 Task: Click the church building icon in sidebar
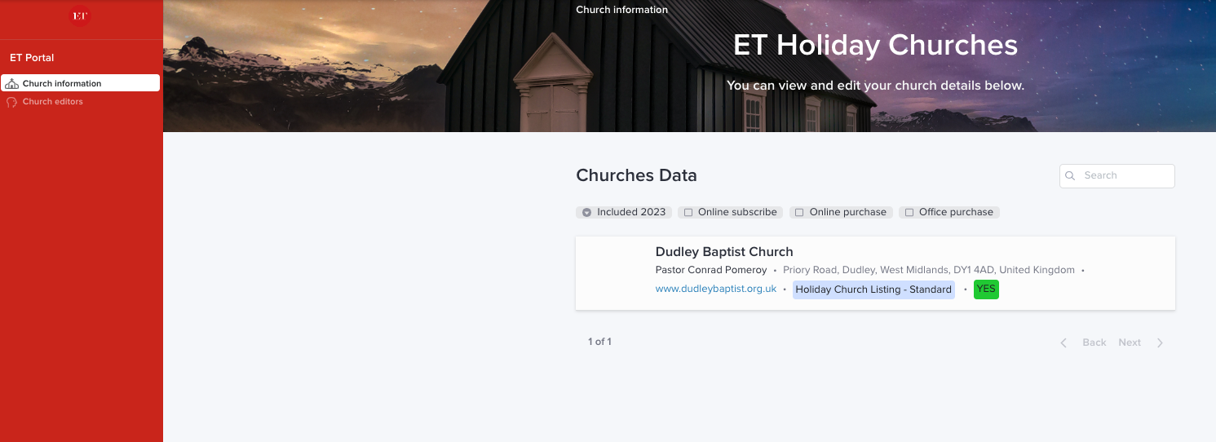click(x=11, y=84)
